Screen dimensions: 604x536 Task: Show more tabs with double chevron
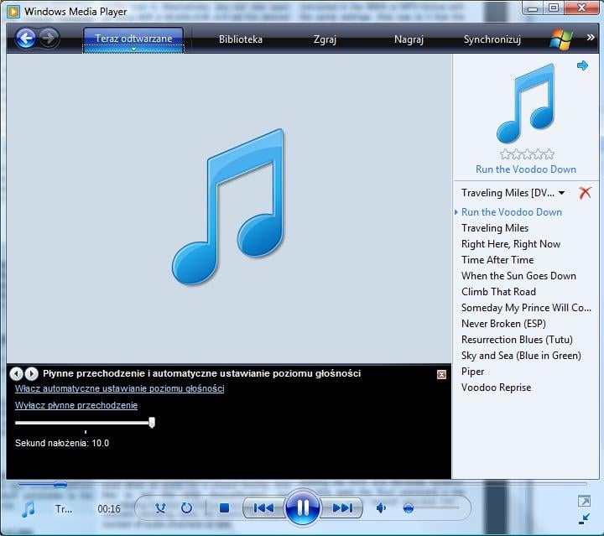590,38
